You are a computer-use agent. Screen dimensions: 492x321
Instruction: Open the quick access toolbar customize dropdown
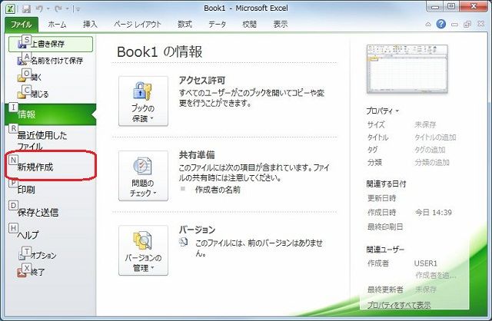(x=77, y=9)
